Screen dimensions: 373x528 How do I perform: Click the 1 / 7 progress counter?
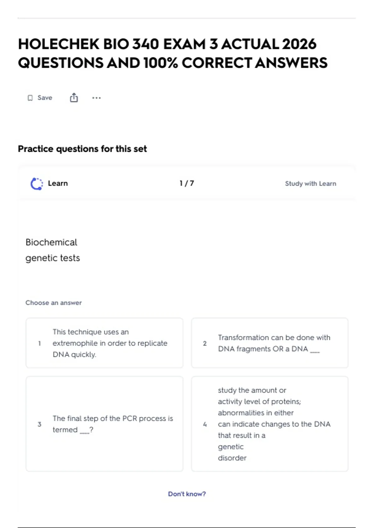click(x=187, y=183)
